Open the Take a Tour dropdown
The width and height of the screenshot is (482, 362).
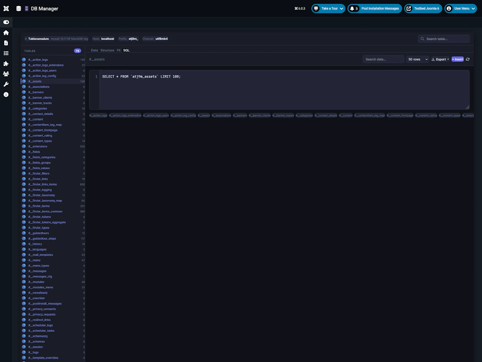[328, 8]
